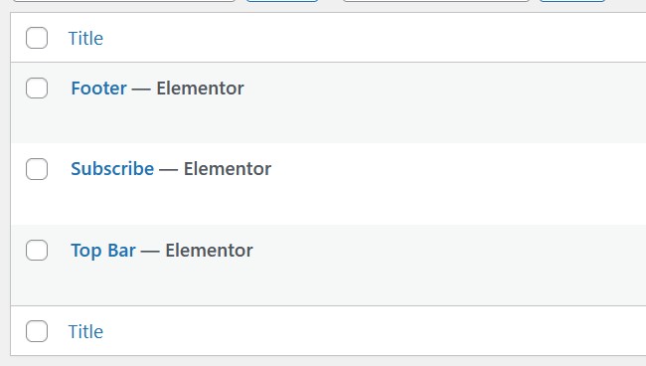Click empty space below Top Bar title
This screenshot has height=366, width=646.
[330, 283]
